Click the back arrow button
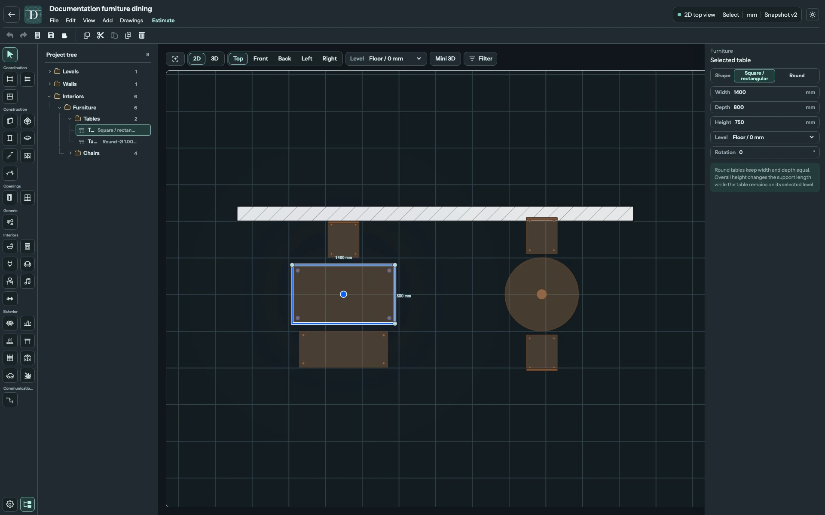Screen dimensions: 825x515 point(12,15)
